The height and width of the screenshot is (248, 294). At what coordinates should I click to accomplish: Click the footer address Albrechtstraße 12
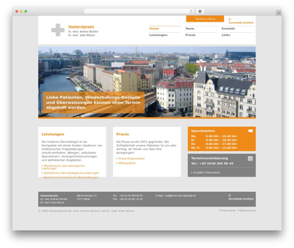[86, 196]
